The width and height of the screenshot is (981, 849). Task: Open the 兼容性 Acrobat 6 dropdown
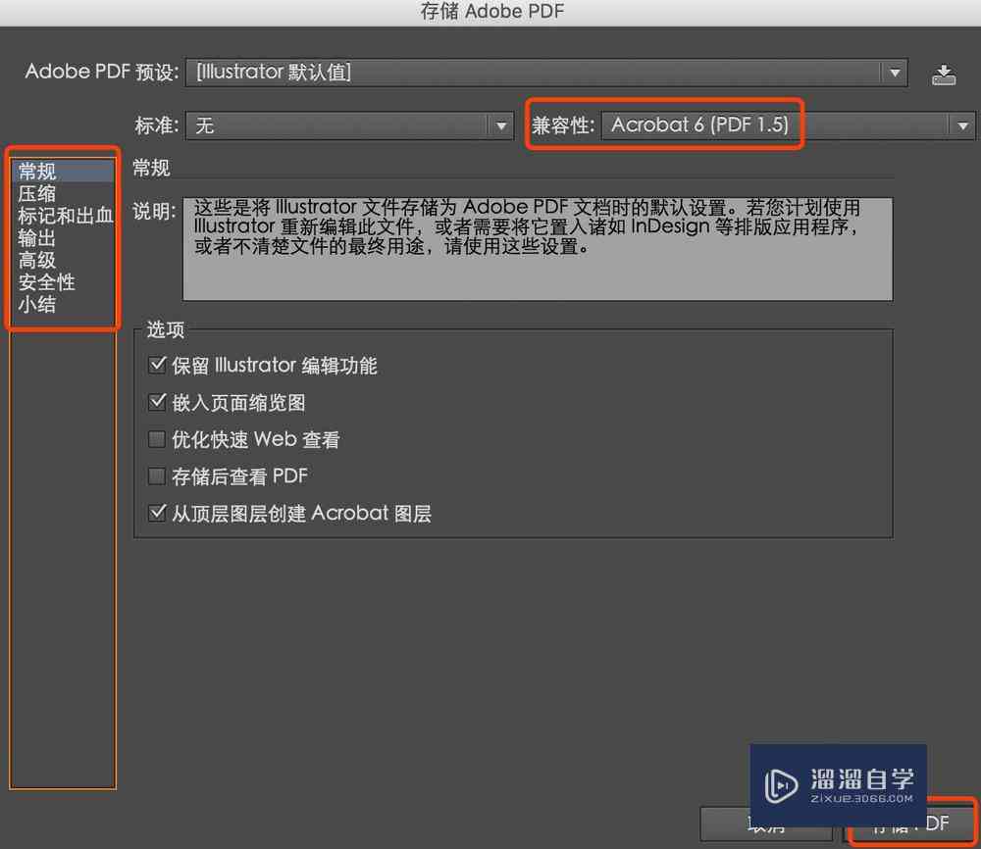788,125
